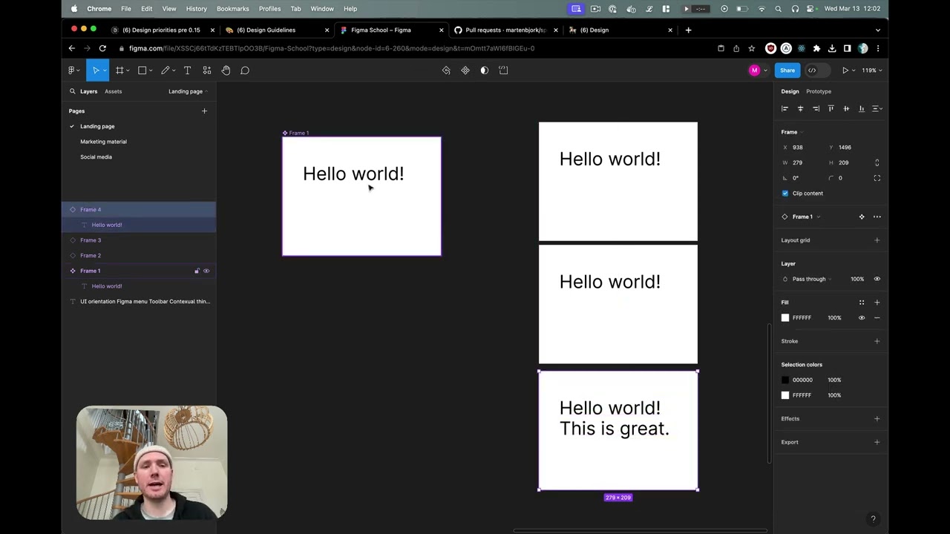Viewport: 950px width, 534px height.
Task: Click the Align bottom icon
Action: click(x=861, y=109)
